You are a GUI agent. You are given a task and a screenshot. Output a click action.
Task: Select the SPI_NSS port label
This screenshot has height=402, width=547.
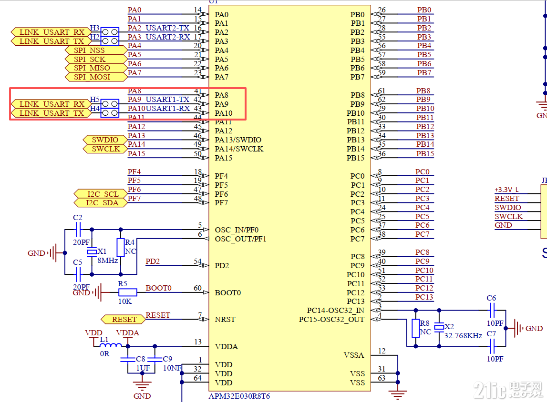point(96,50)
